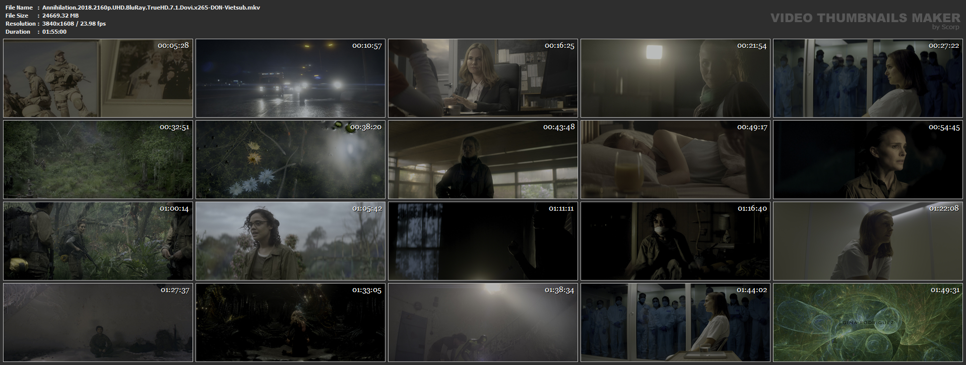Select the thumbnail at 01:16:40

tap(675, 241)
